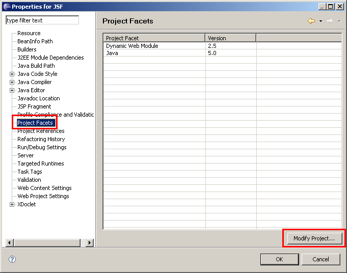Image resolution: width=347 pixels, height=273 pixels.
Task: Confirm with the OK button
Action: [280, 259]
